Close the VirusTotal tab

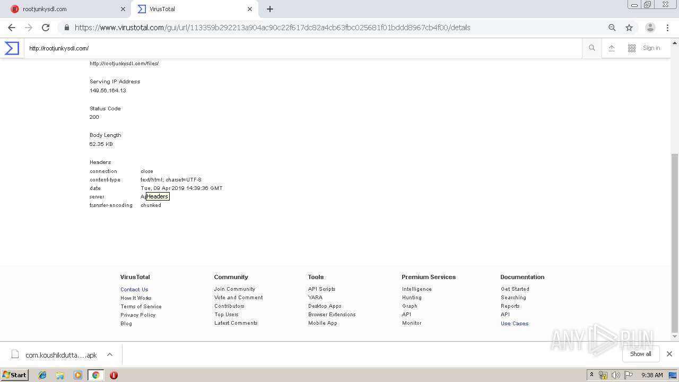click(250, 9)
